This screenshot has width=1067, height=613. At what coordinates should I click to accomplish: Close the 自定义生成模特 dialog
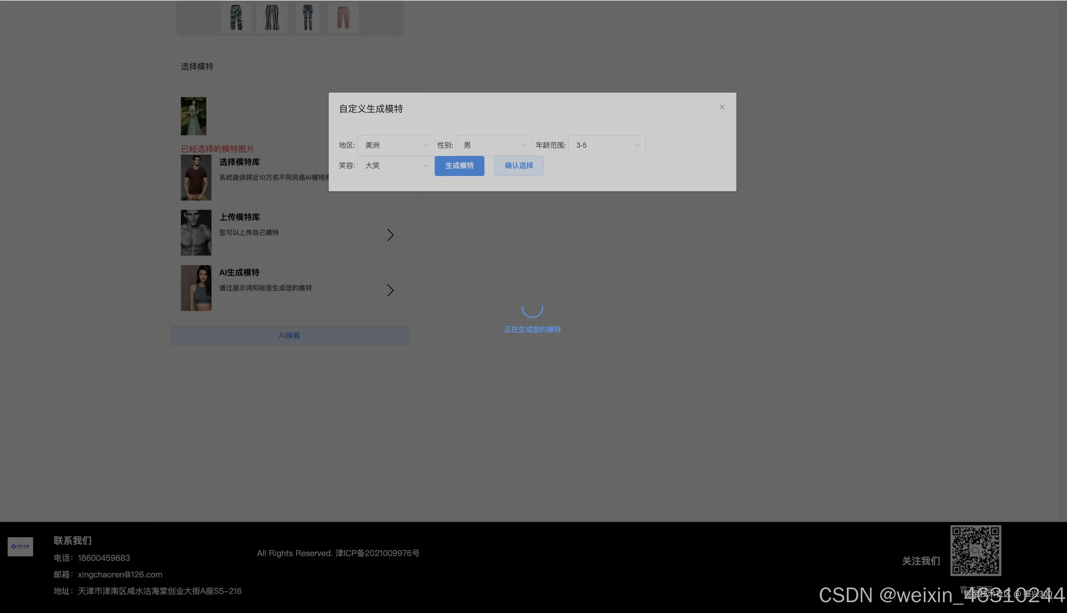(722, 107)
